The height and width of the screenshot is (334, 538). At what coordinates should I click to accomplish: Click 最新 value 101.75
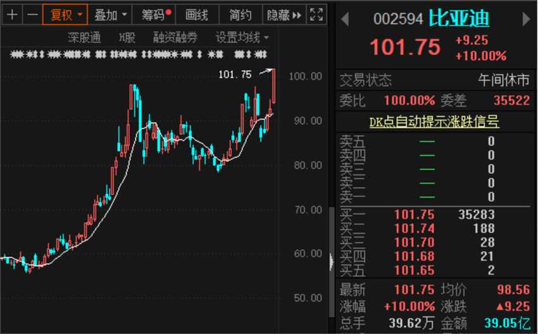pos(415,290)
